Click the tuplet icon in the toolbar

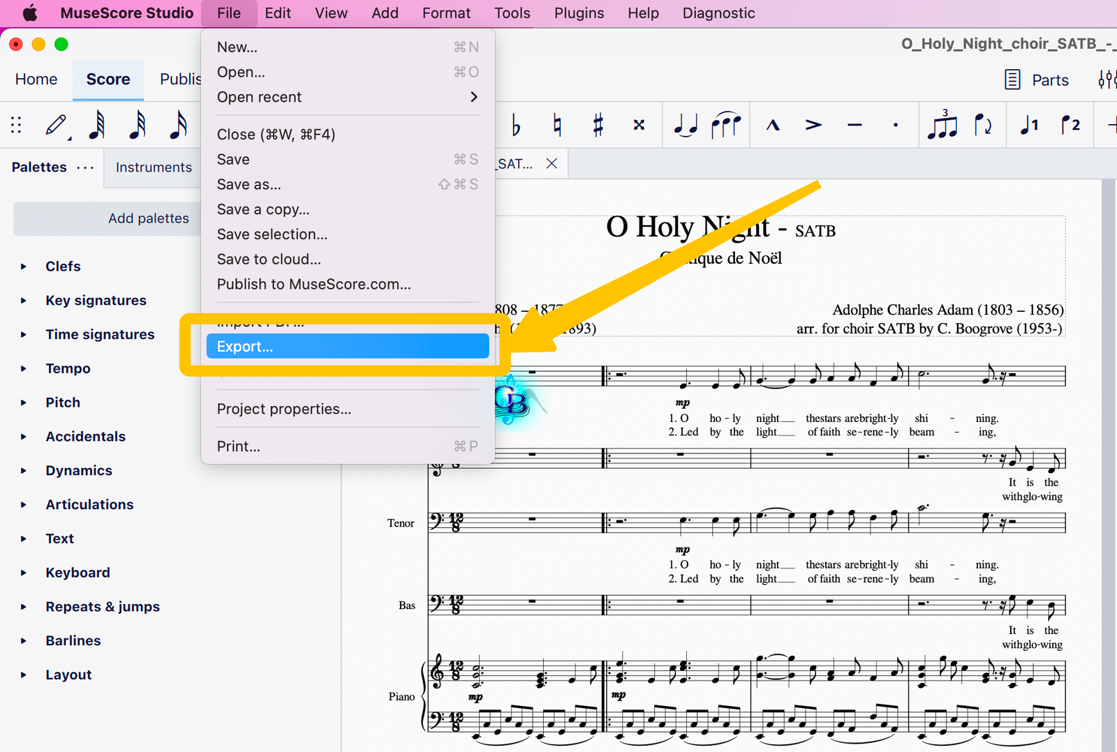pos(942,125)
